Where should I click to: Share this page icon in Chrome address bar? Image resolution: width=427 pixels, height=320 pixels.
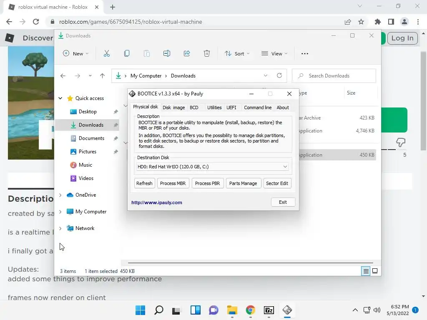tap(348, 22)
